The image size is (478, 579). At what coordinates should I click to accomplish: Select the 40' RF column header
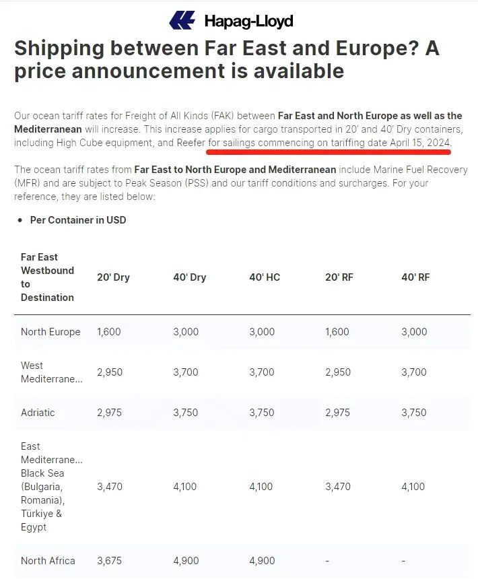[415, 277]
